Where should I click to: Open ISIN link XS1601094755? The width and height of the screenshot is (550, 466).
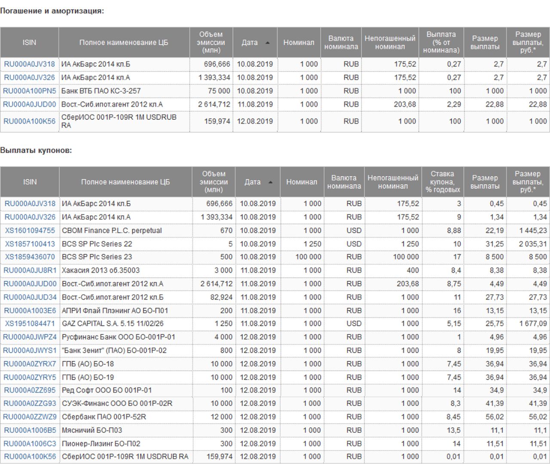(x=30, y=231)
